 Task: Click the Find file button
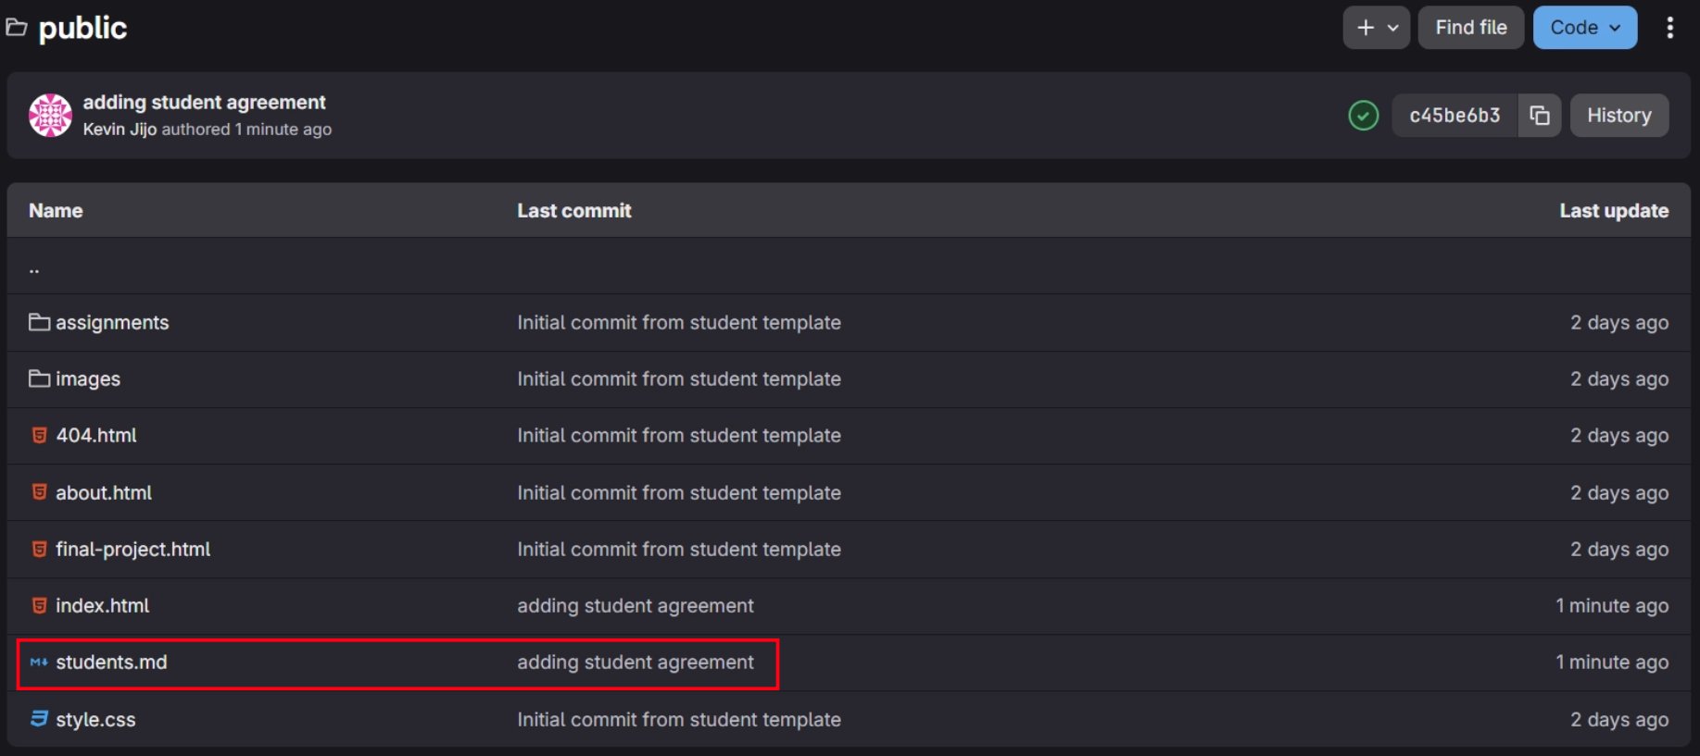point(1471,28)
